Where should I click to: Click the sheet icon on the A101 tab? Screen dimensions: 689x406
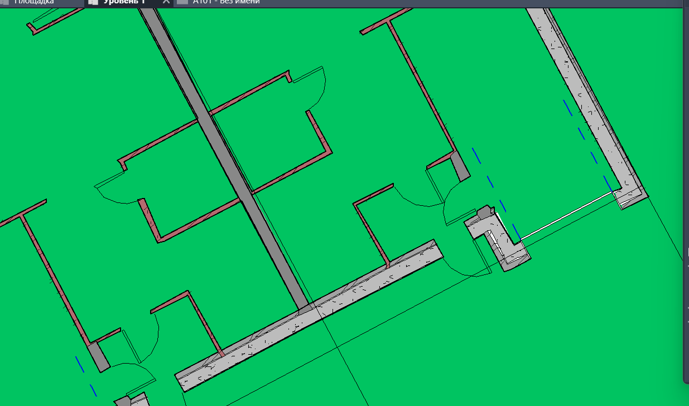(182, 2)
